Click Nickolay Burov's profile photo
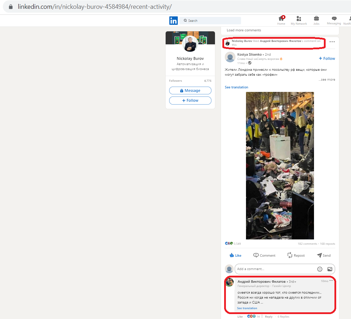Screen dimensions: 351x319 (190, 44)
